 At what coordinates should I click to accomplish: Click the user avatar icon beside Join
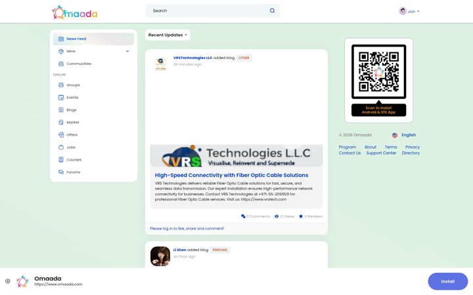[x=403, y=11]
